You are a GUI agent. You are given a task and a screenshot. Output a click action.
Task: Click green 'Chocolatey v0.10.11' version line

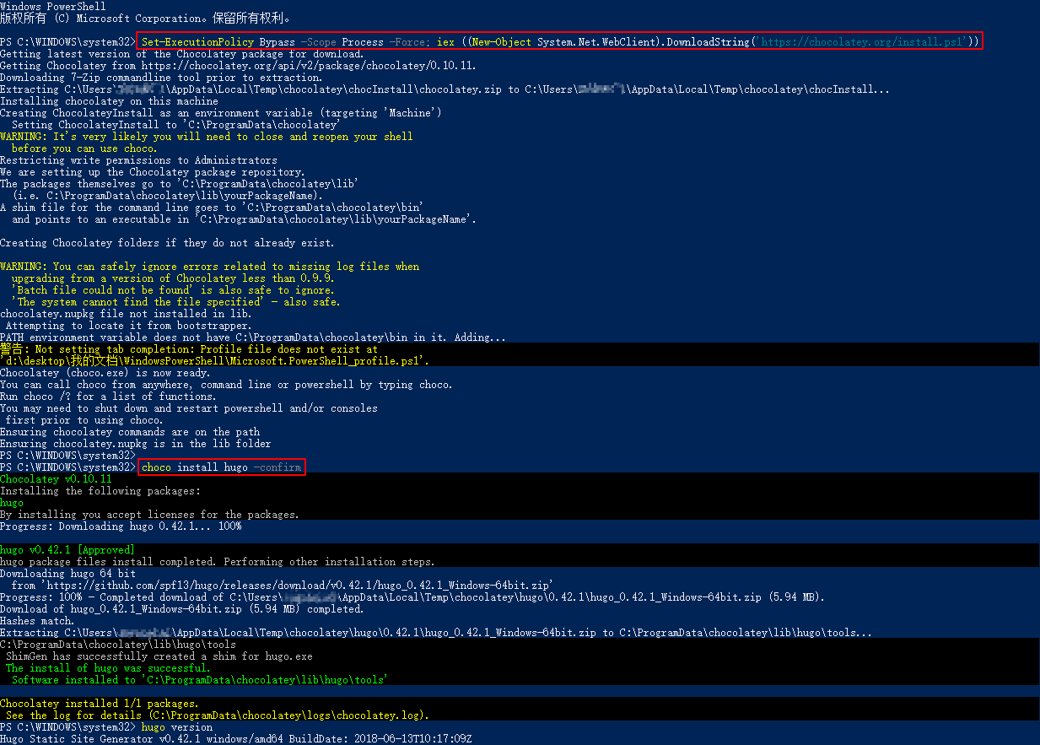tap(56, 478)
